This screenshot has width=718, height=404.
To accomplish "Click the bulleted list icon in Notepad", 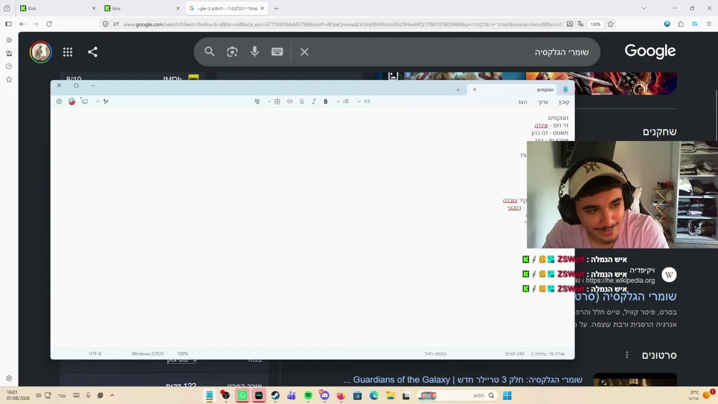I will (x=346, y=102).
